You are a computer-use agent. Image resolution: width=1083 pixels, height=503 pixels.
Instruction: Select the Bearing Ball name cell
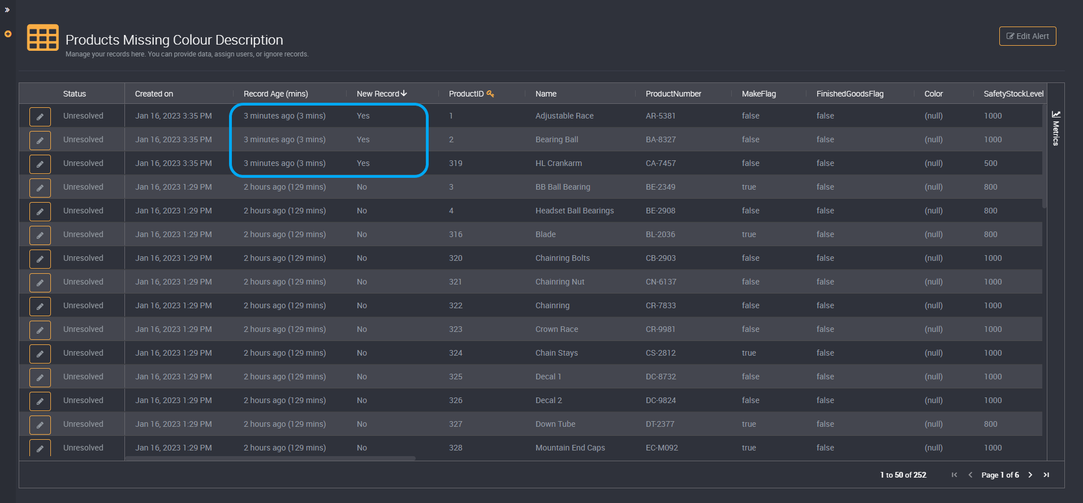click(x=556, y=139)
